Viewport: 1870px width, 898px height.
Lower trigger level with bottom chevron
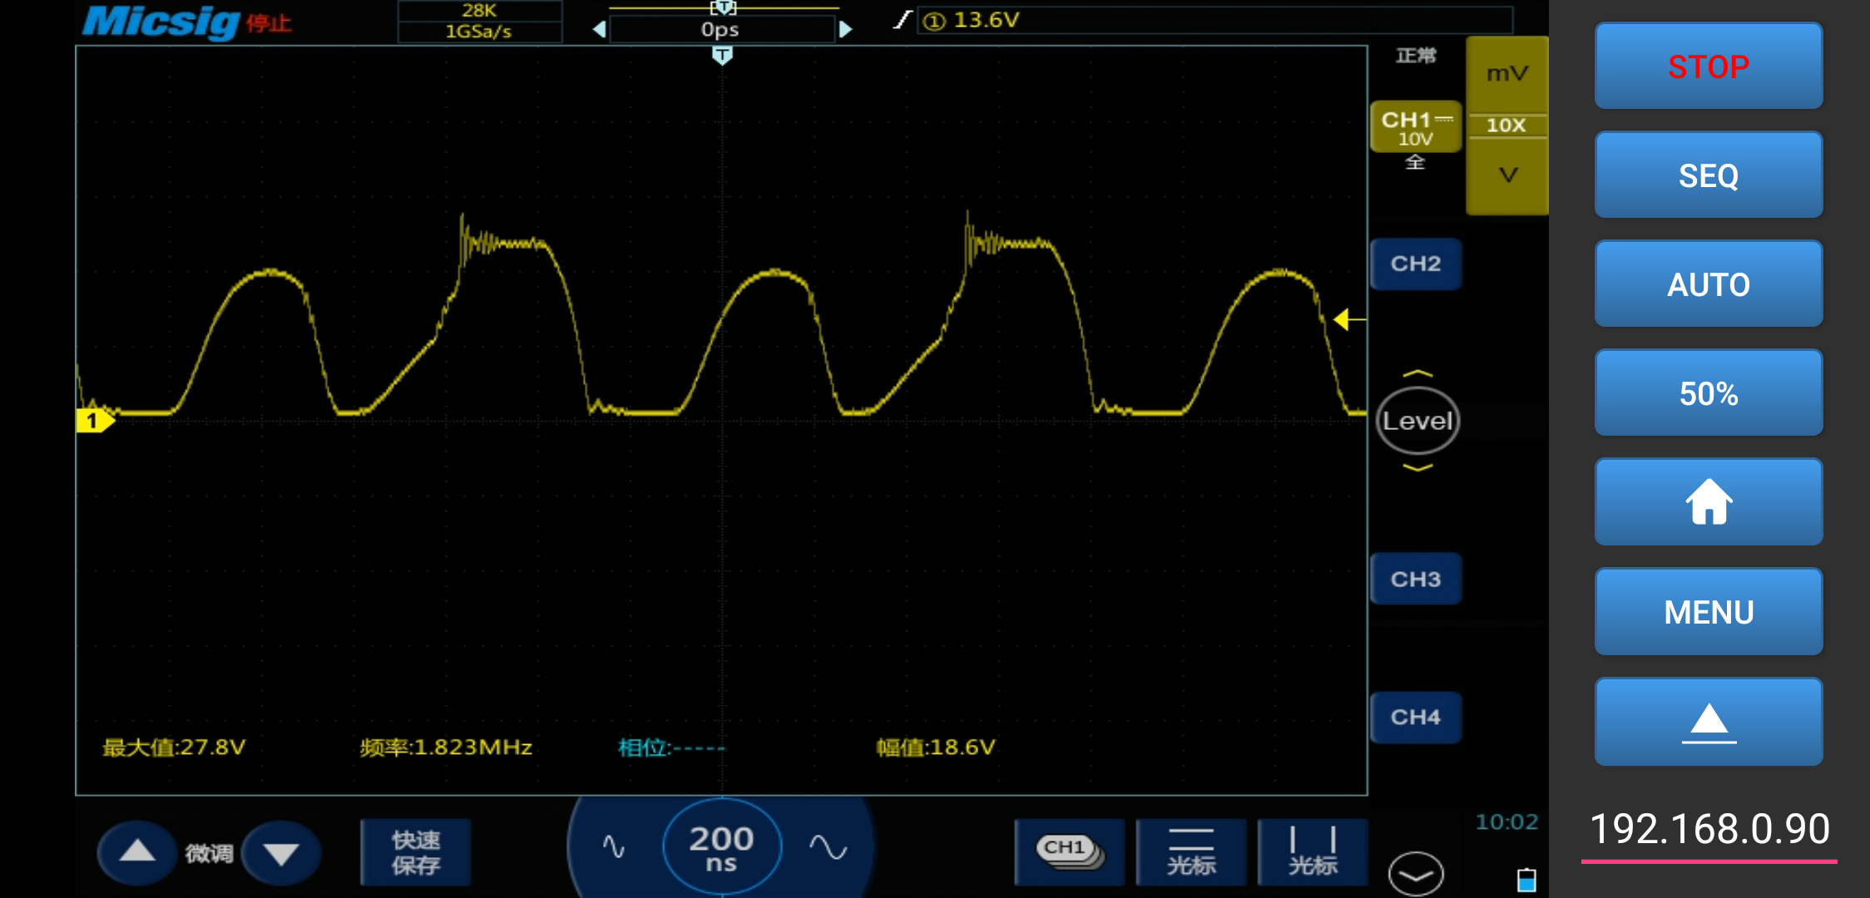[1417, 468]
